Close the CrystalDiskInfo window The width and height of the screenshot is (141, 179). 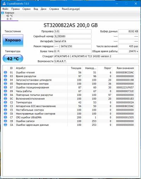(x=136, y=4)
